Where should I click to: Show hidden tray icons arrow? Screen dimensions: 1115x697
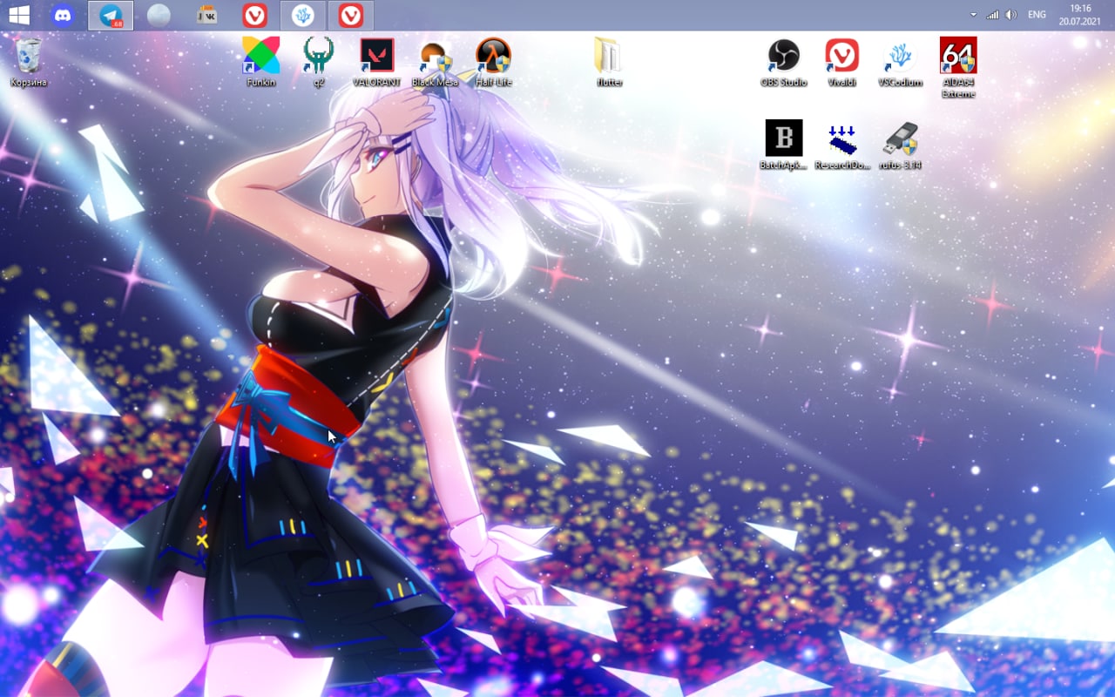[x=974, y=15]
